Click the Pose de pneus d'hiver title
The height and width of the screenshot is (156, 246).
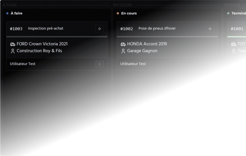[x=157, y=29]
